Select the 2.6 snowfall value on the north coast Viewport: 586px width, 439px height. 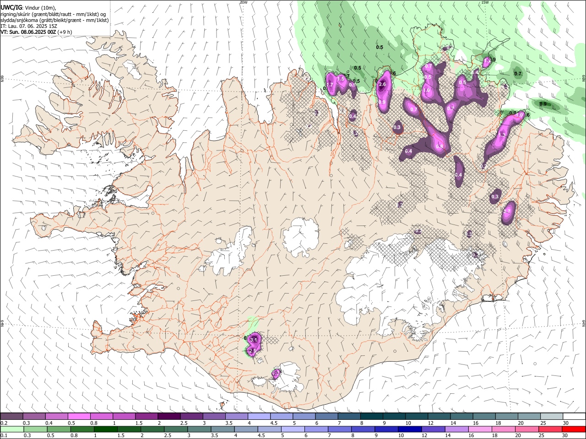click(383, 84)
